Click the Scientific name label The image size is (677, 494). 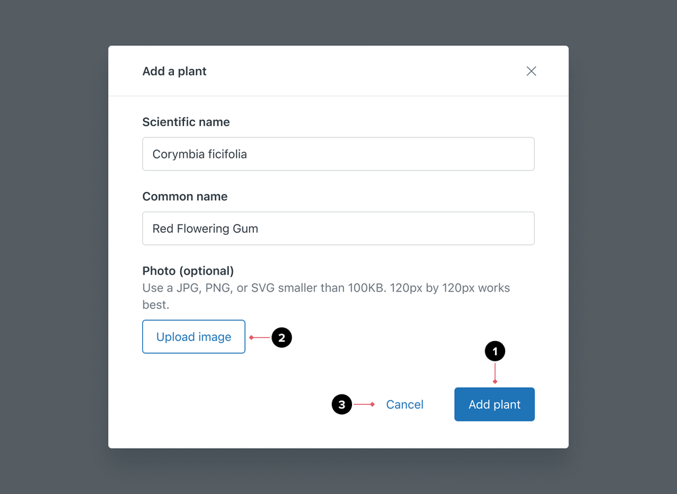click(186, 122)
